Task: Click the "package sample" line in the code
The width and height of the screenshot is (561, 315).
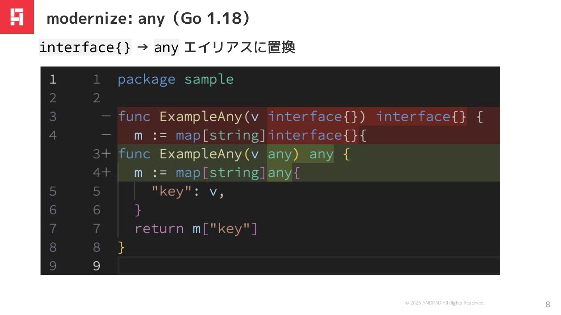Action: [175, 80]
